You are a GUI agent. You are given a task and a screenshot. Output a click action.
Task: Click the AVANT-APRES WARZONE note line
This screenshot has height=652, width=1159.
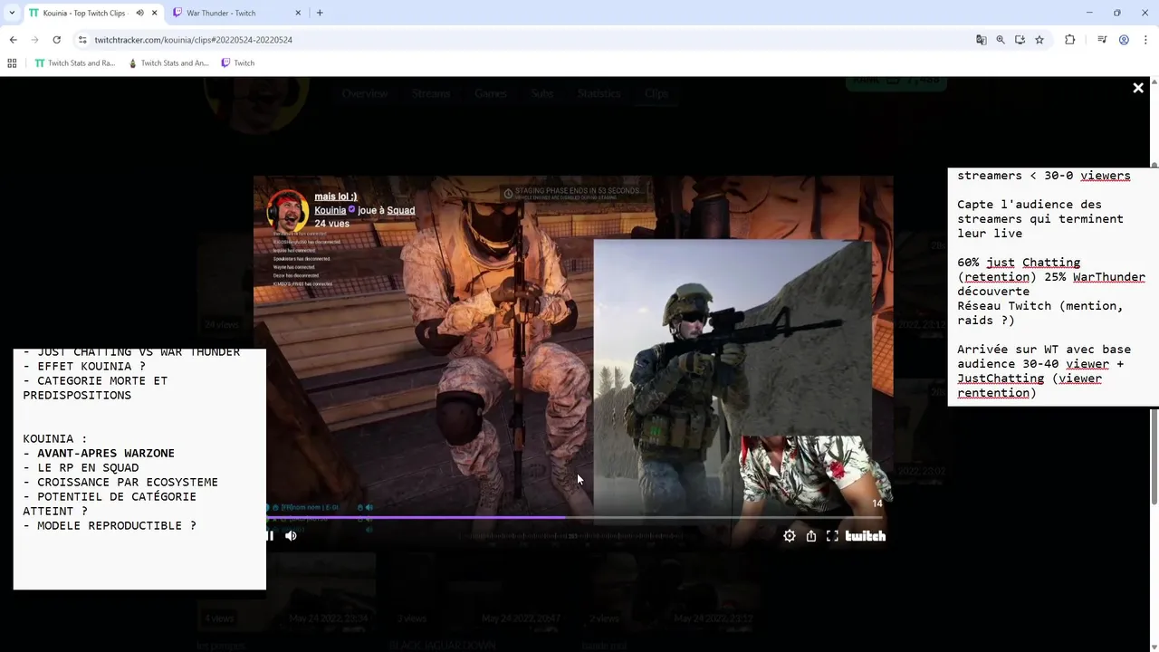tap(106, 453)
